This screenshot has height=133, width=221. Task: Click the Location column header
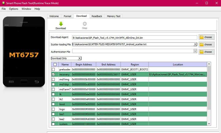click(178, 65)
